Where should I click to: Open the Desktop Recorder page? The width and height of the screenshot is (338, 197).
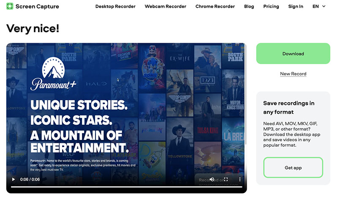coord(115,6)
